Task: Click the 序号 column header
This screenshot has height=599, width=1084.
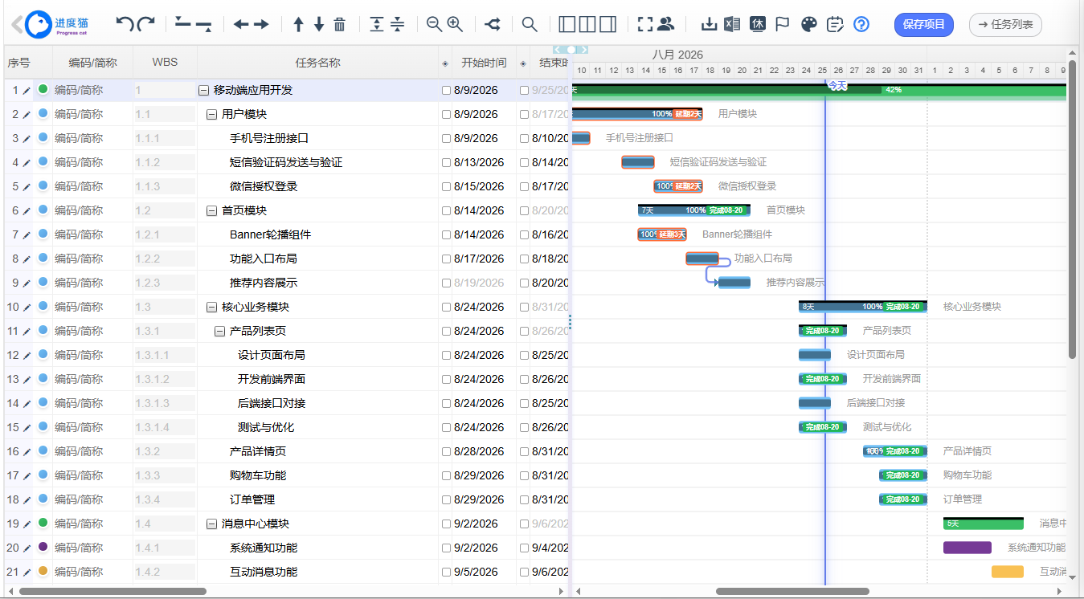Action: click(x=18, y=63)
